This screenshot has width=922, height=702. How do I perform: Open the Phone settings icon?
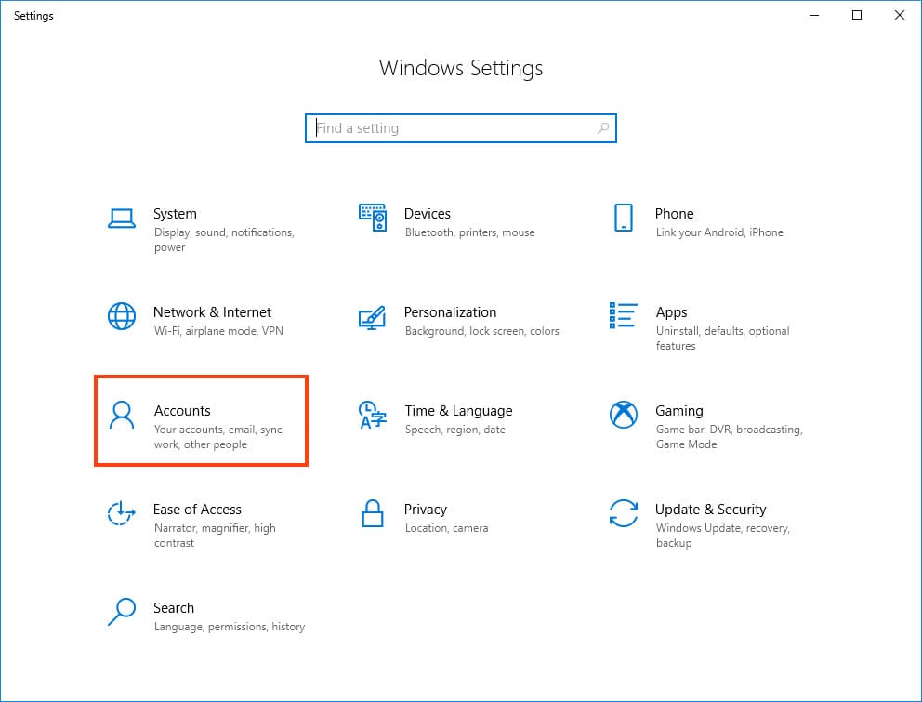tap(624, 218)
